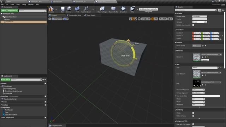The image size is (226, 127).
Task: Toggle Visible checkbox under Rendering
Action: click(193, 113)
